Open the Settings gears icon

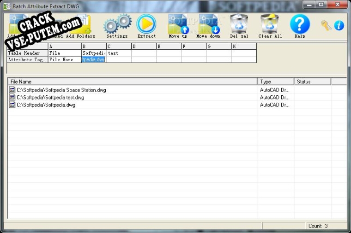117,25
